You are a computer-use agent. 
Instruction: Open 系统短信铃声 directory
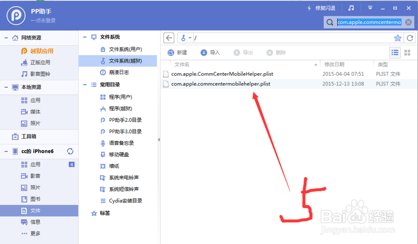point(120,189)
